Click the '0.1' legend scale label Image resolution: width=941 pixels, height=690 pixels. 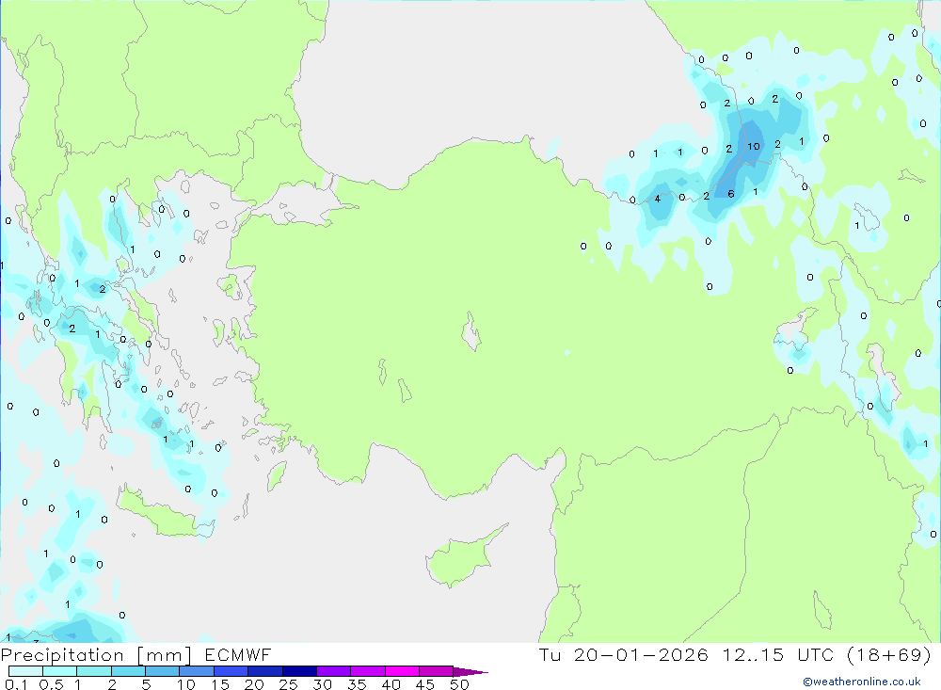pos(16,684)
